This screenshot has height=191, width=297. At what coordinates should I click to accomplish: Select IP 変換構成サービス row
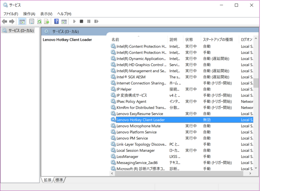click(182, 95)
